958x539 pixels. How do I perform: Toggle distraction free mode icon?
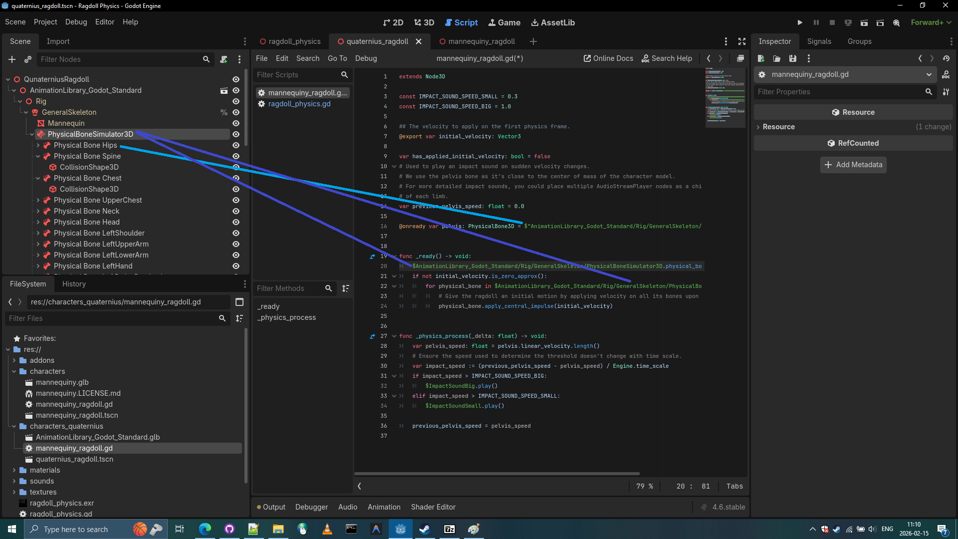point(742,41)
